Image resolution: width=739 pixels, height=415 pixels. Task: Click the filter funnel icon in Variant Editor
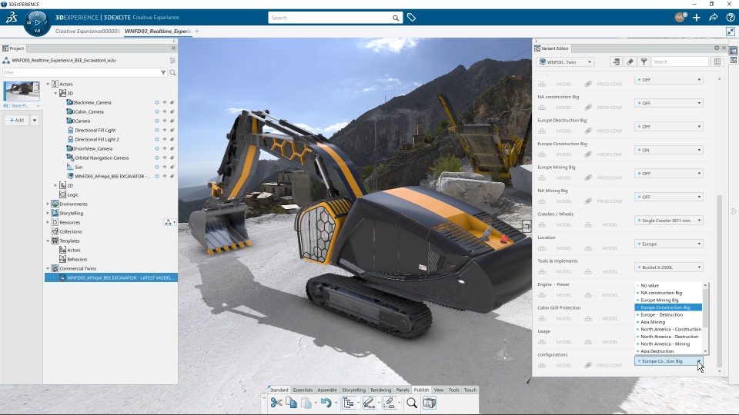coord(644,61)
